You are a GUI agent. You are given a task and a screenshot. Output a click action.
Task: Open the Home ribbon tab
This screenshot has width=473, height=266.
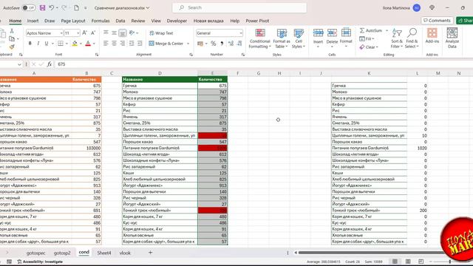click(x=15, y=21)
